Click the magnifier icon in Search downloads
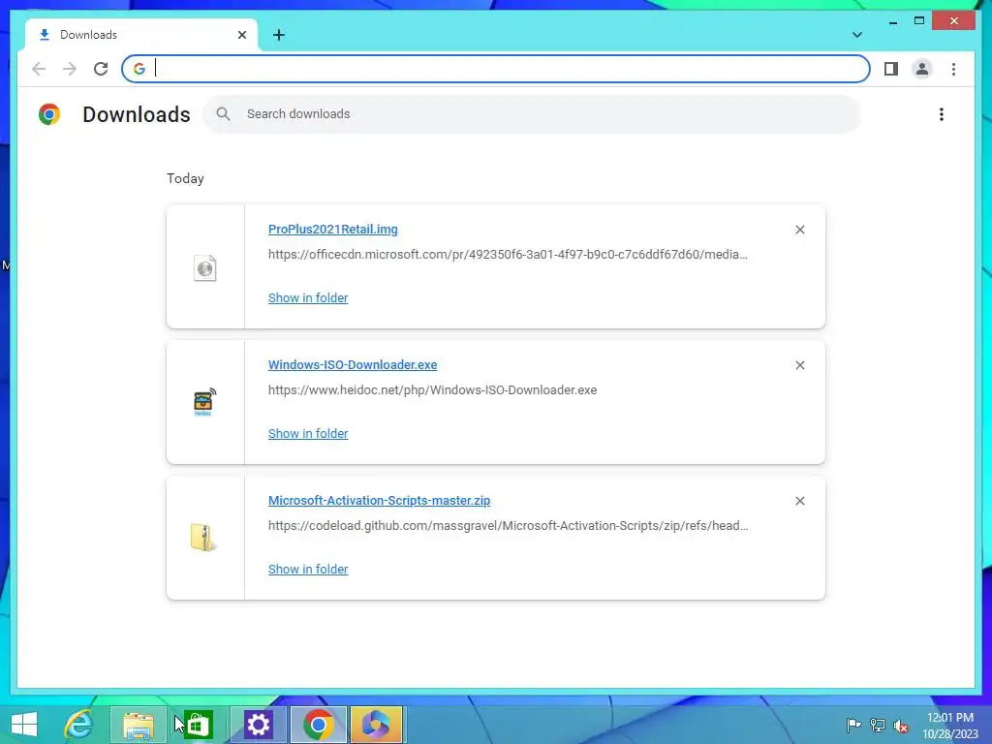This screenshot has height=744, width=992. coord(223,114)
